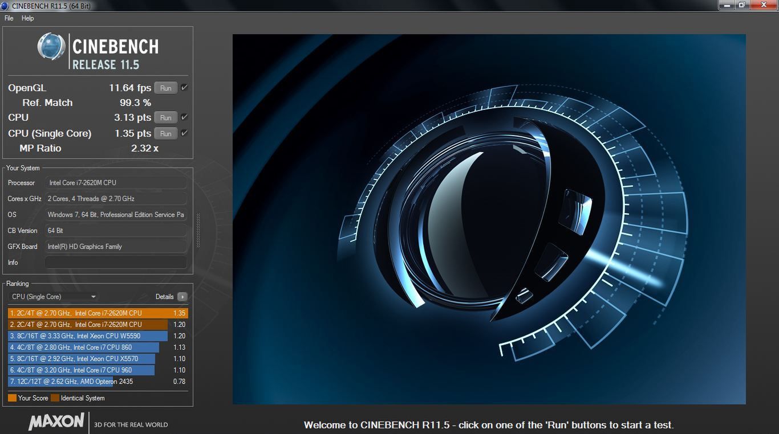
Task: Toggle the CPU (Single Core) checkbox
Action: pyautogui.click(x=184, y=133)
